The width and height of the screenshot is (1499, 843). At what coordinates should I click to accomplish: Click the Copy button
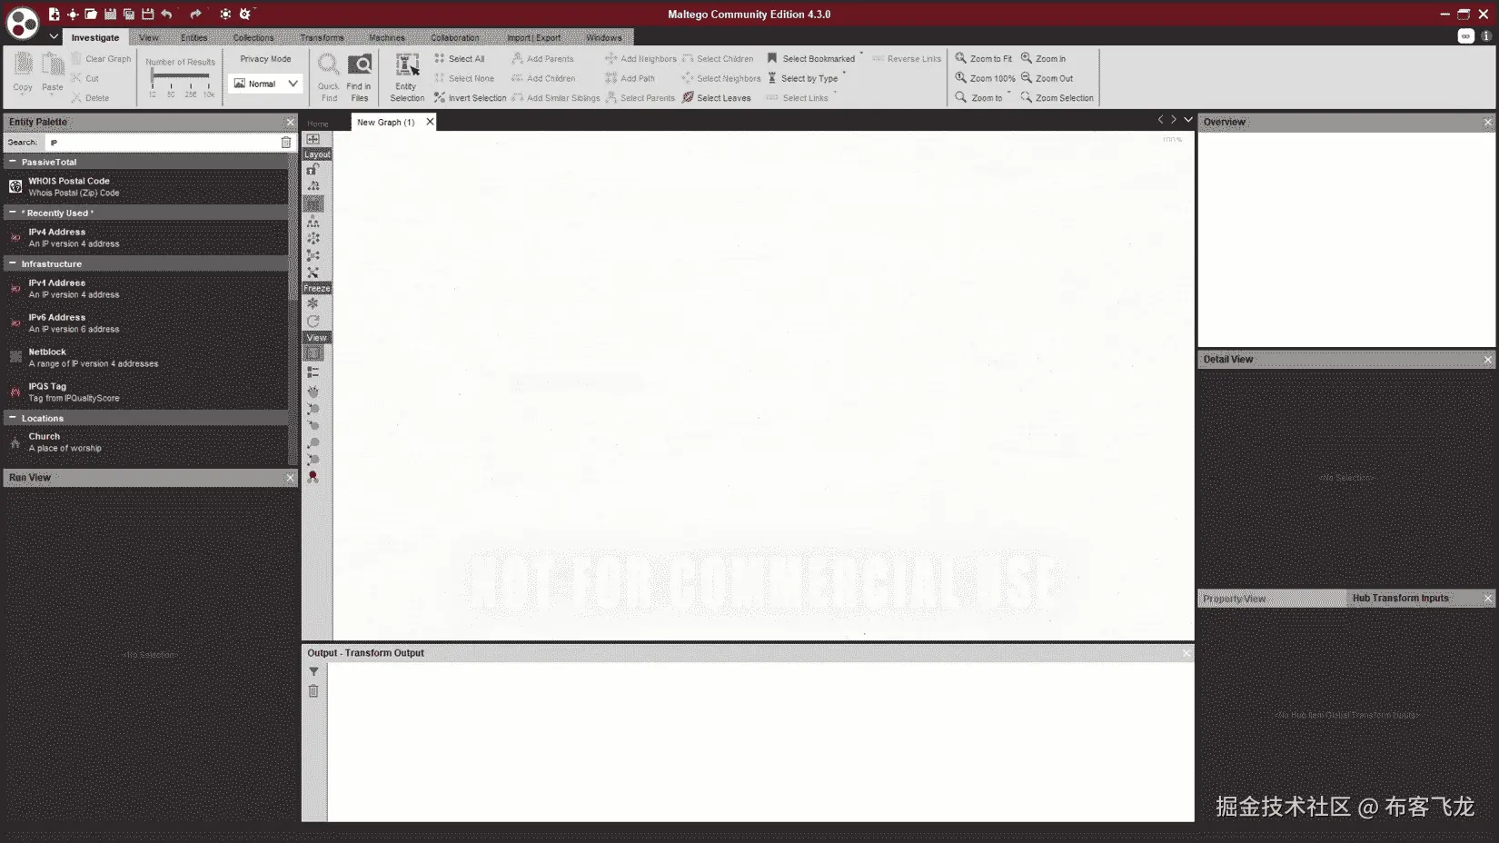(x=23, y=73)
